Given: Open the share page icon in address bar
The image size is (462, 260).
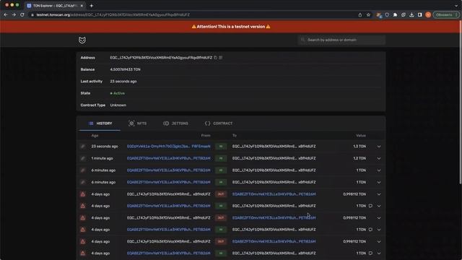Looking at the screenshot, I should point(360,14).
